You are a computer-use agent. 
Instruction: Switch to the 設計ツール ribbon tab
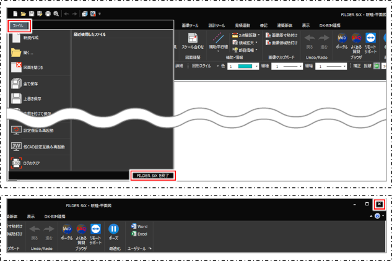click(x=217, y=25)
